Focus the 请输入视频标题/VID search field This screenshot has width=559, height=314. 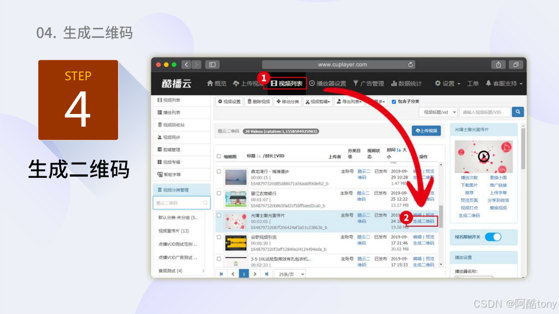point(484,112)
